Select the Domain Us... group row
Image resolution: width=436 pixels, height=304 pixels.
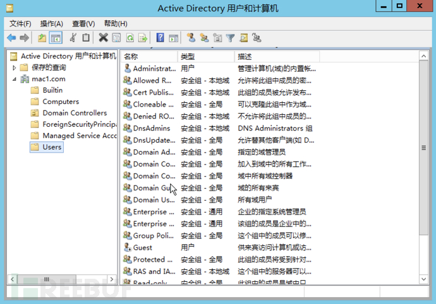click(220, 200)
